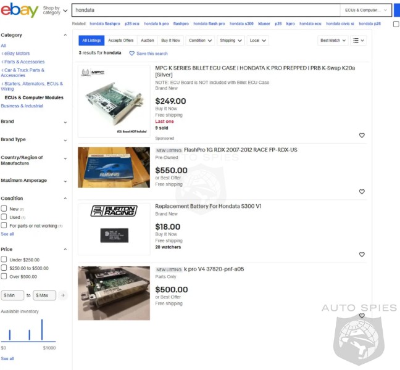Open the FlashPro blue box thumbnail

(114, 167)
